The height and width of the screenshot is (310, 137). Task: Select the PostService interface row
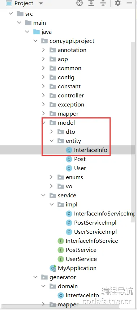[81, 250]
